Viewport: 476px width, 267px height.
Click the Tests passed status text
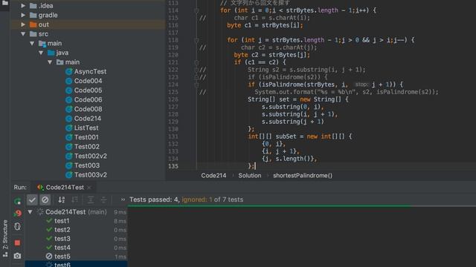click(186, 200)
